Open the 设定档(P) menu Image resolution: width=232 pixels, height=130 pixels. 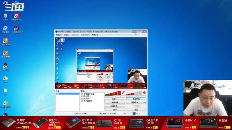tap(75, 35)
